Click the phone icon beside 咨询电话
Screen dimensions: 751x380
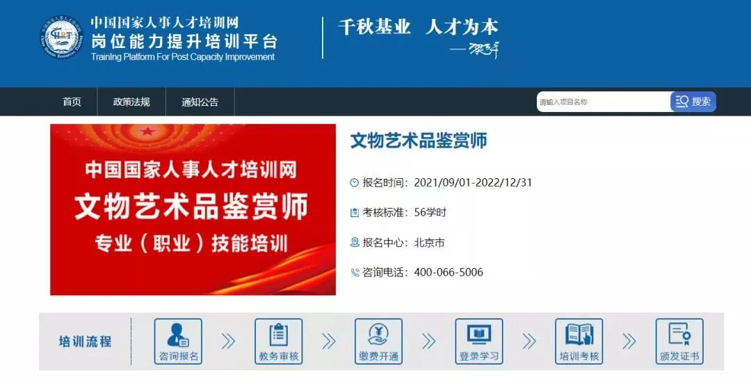(x=355, y=273)
